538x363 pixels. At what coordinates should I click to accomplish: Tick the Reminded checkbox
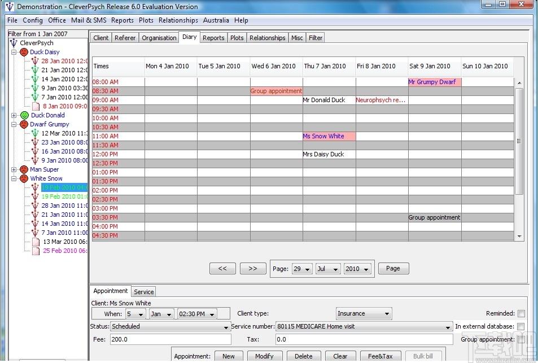[x=521, y=313]
